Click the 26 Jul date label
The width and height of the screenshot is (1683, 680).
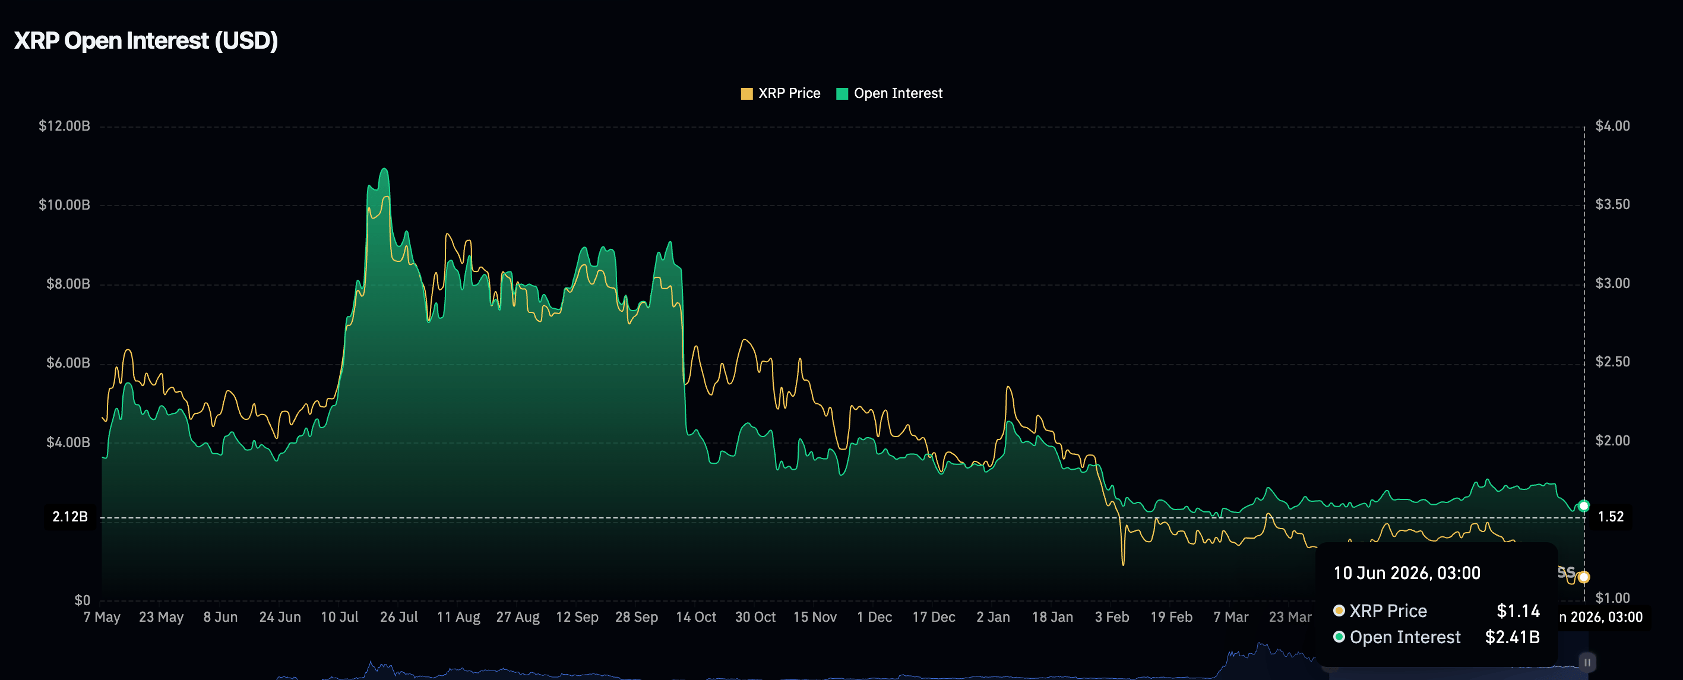(399, 616)
